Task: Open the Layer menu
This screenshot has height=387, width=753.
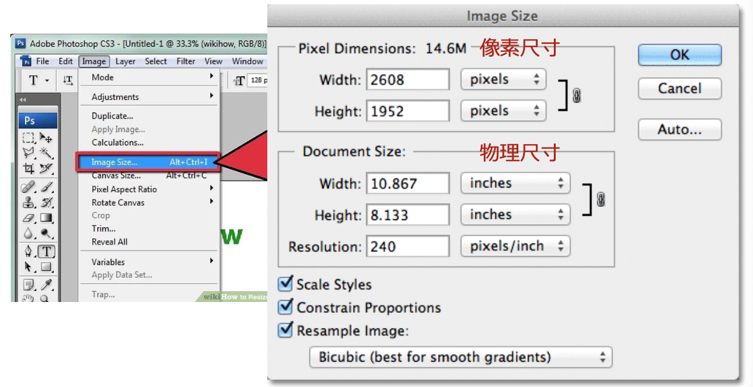Action: pyautogui.click(x=125, y=61)
